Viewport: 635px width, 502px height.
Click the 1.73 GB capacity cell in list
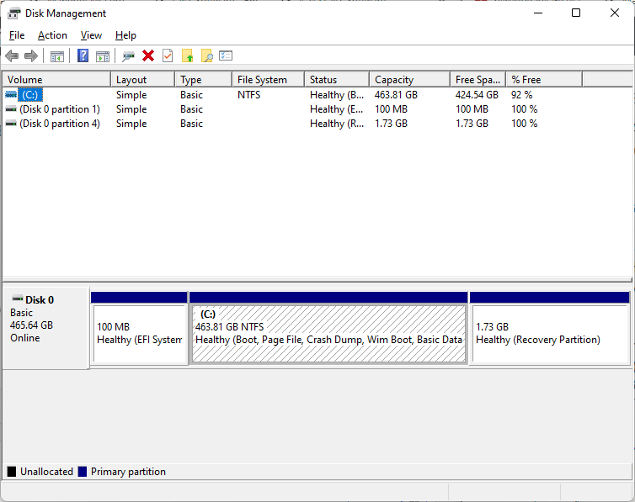392,124
